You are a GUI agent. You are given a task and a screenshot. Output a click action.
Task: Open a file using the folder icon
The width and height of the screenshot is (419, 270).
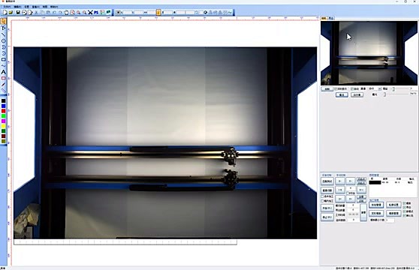point(11,12)
